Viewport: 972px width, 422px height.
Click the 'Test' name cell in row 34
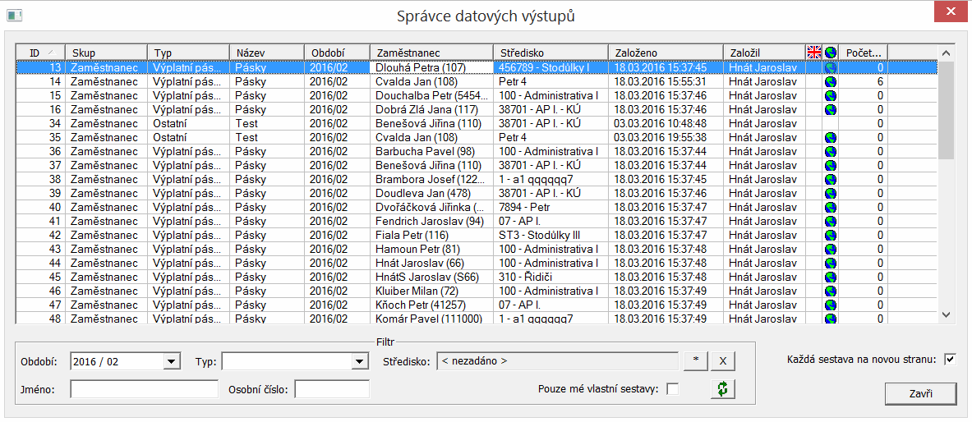coord(266,123)
